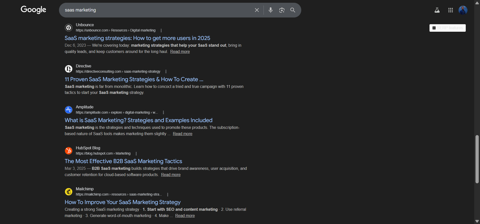This screenshot has width=480, height=224.
Task: Click the "saas marketing" search input field
Action: (x=157, y=10)
